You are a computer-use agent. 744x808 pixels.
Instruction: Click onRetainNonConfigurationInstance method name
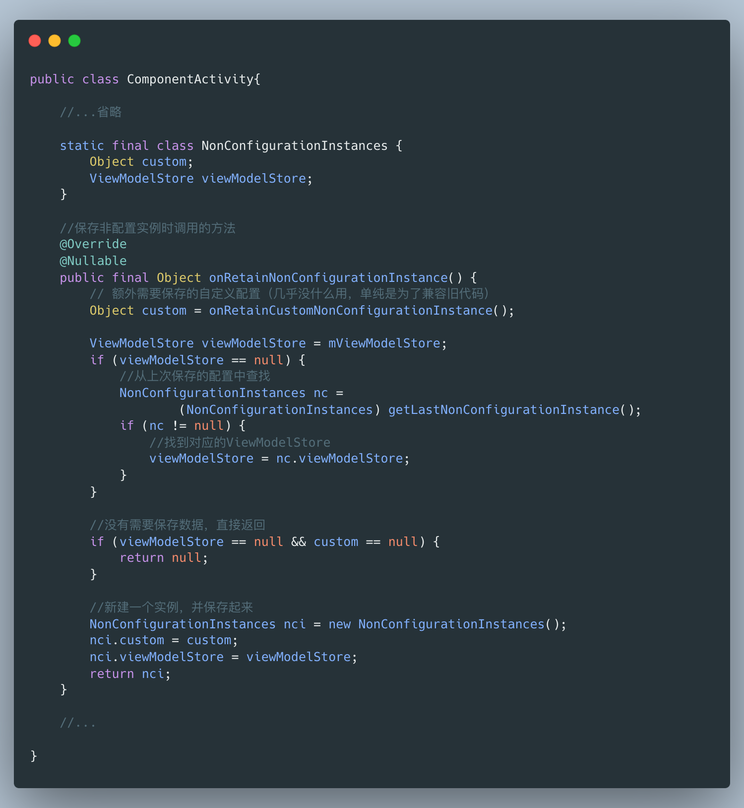click(328, 278)
